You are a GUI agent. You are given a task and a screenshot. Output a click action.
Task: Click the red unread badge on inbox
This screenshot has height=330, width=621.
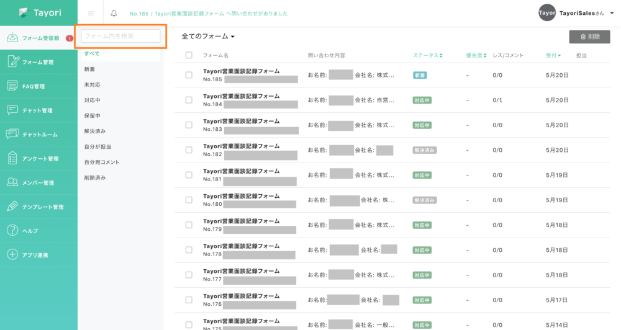70,38
